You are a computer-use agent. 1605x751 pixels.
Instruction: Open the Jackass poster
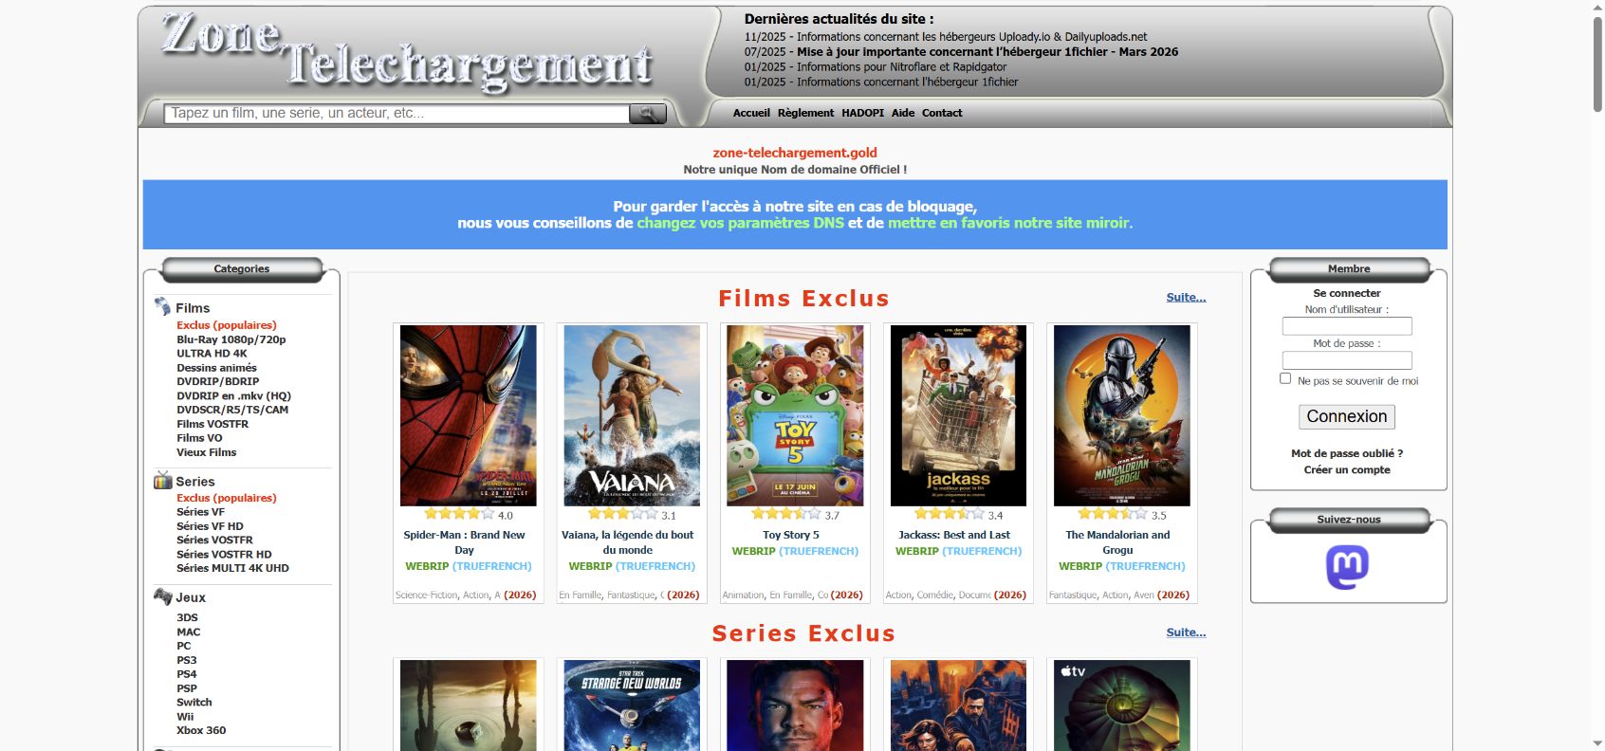(958, 415)
